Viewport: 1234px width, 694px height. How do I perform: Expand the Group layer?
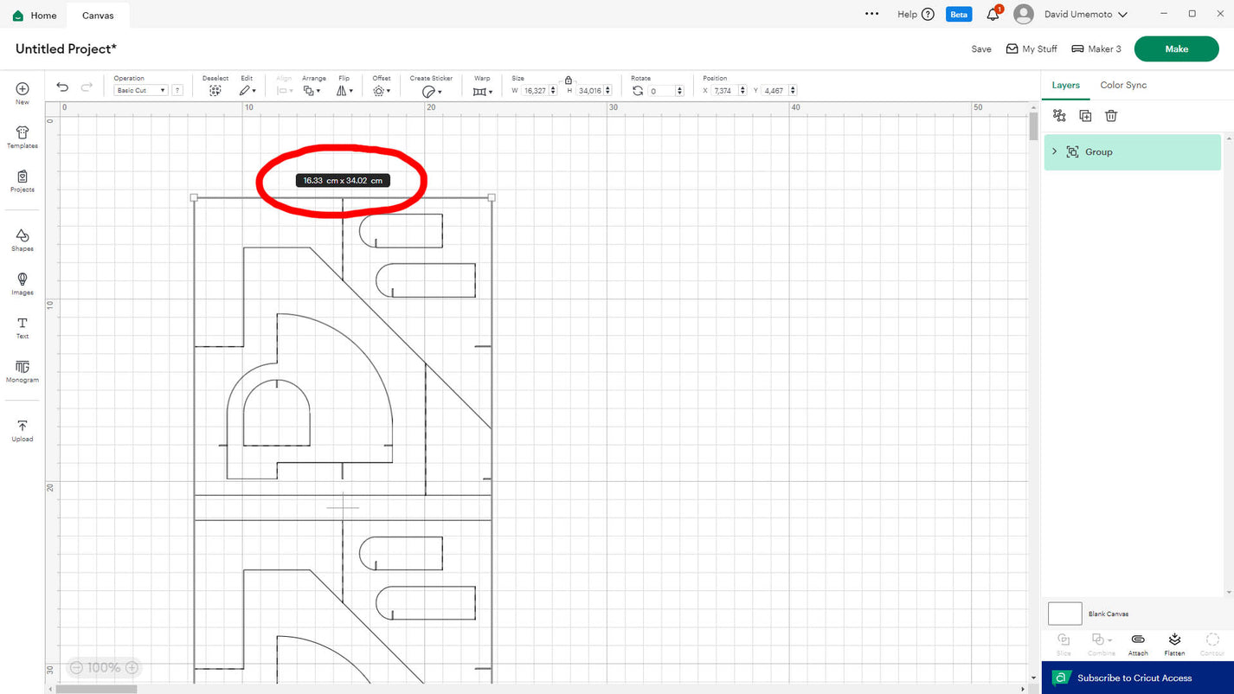point(1054,151)
